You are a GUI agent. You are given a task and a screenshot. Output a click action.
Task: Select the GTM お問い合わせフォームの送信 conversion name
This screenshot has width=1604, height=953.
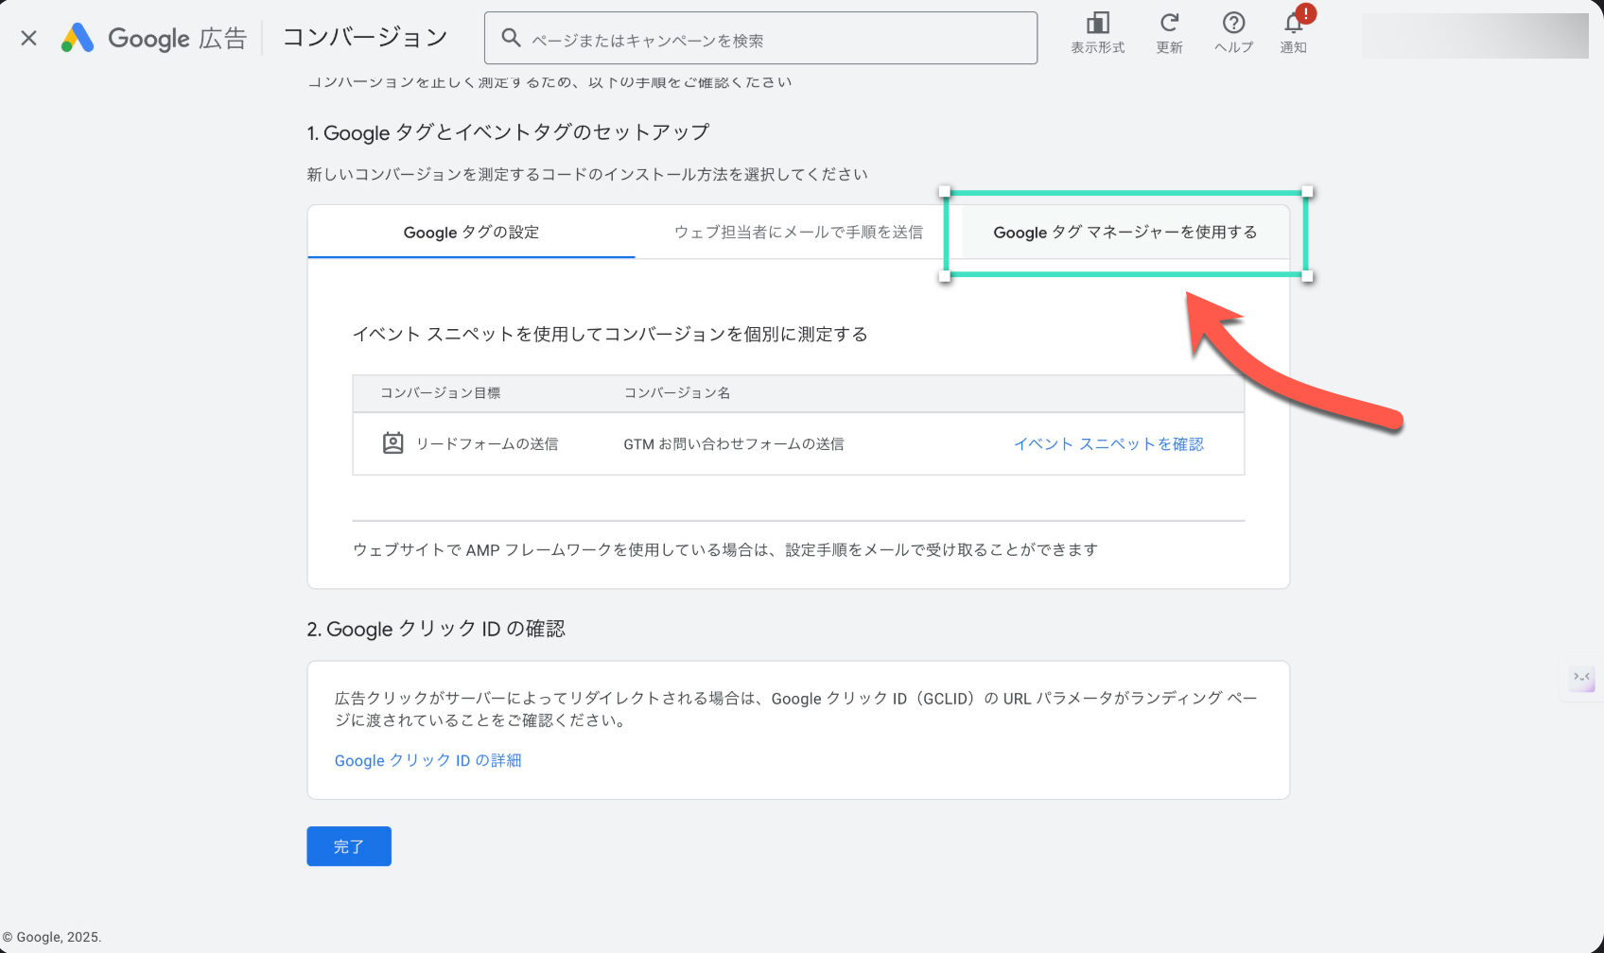pos(733,444)
